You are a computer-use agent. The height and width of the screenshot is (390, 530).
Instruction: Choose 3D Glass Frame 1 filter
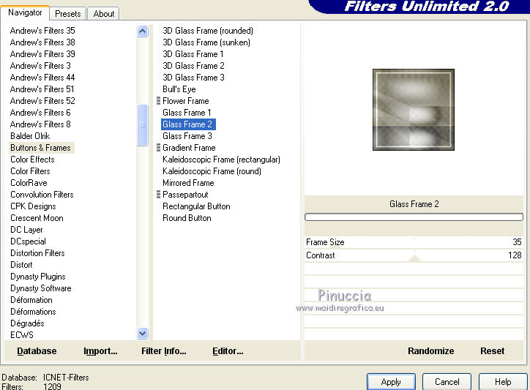click(x=193, y=54)
